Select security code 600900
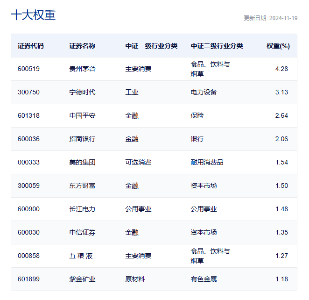 (28, 209)
